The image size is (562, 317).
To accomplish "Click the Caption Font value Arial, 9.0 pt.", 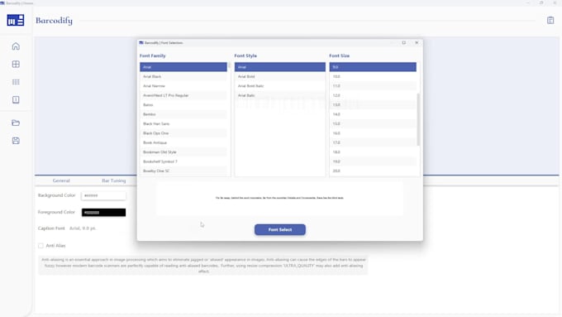I will (x=83, y=228).
